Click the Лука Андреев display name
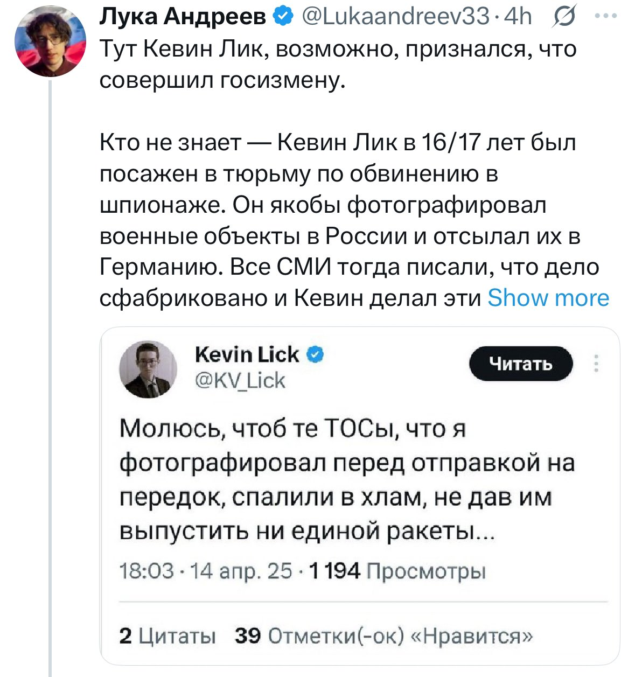 tap(183, 17)
